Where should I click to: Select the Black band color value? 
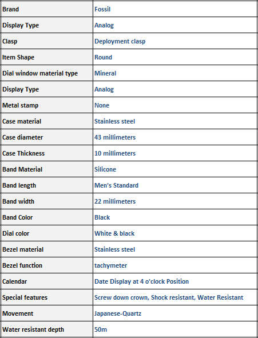point(102,217)
